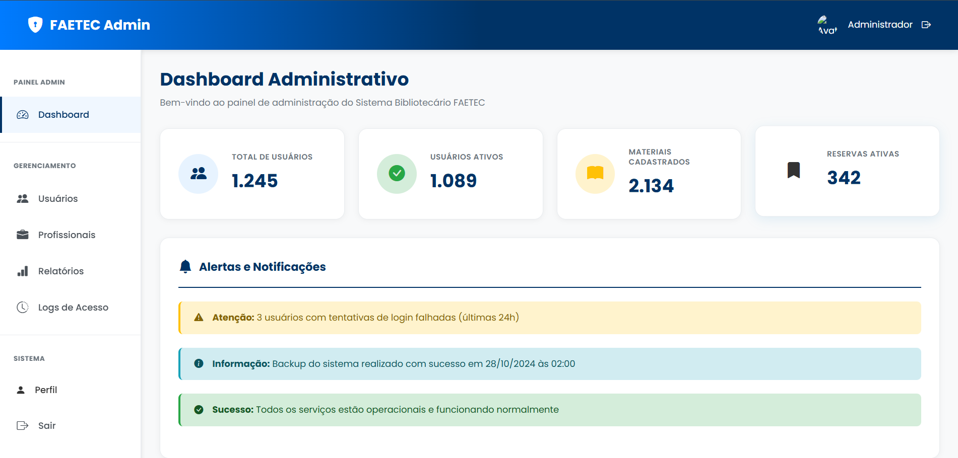Click the info icon in backup alert
The image size is (958, 458).
199,363
